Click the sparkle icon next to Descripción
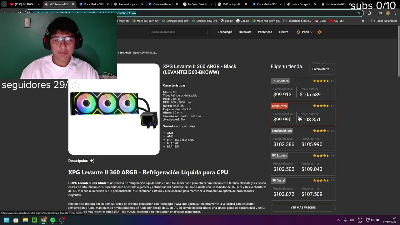The width and height of the screenshot is (400, 225). 92,161
